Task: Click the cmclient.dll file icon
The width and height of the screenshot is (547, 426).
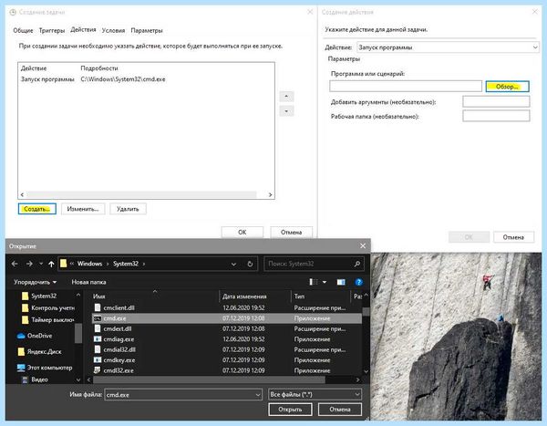Action: pos(98,307)
